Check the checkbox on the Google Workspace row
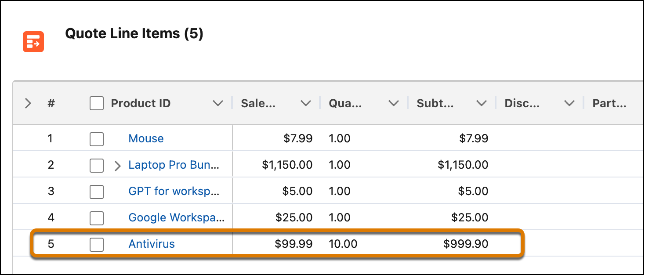The height and width of the screenshot is (275, 645). click(x=96, y=217)
